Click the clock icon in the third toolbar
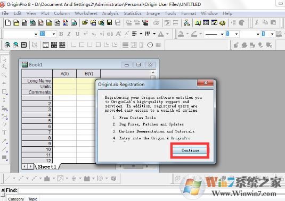This screenshot has height=201, width=285. coord(150,45)
